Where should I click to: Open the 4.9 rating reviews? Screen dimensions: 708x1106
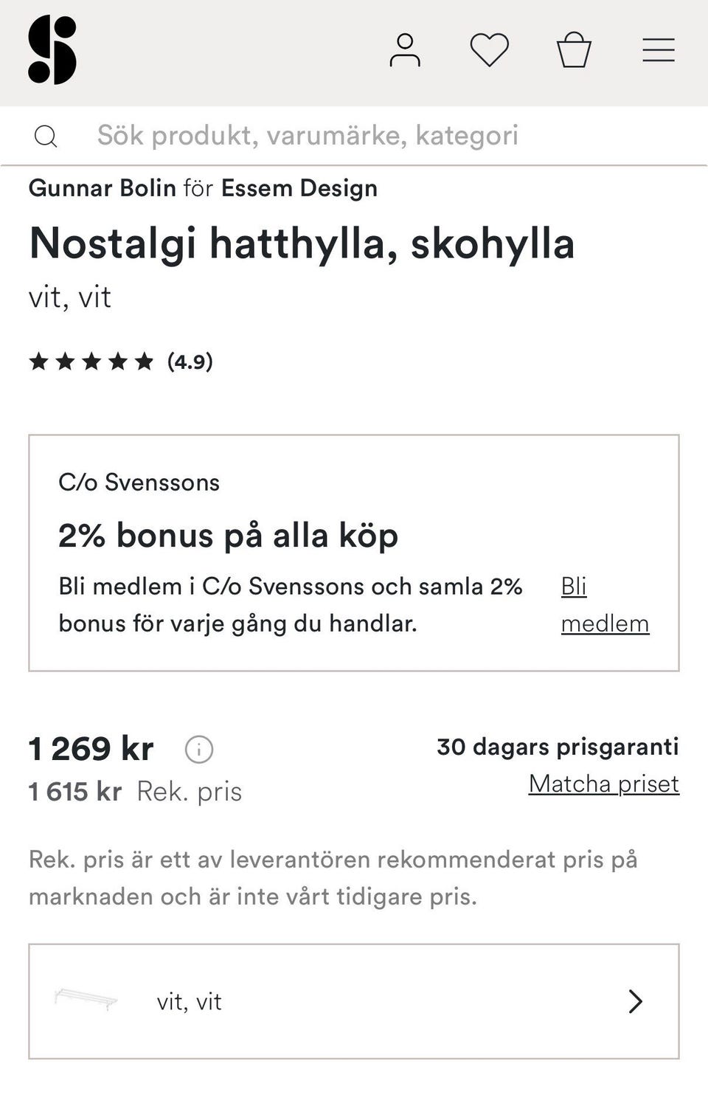pyautogui.click(x=190, y=362)
